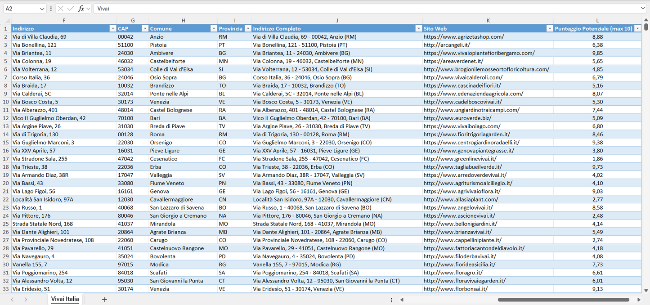Screen dimensions: 650x305
Task: Open the filter dropdown on the CAP column
Action: (145, 28)
